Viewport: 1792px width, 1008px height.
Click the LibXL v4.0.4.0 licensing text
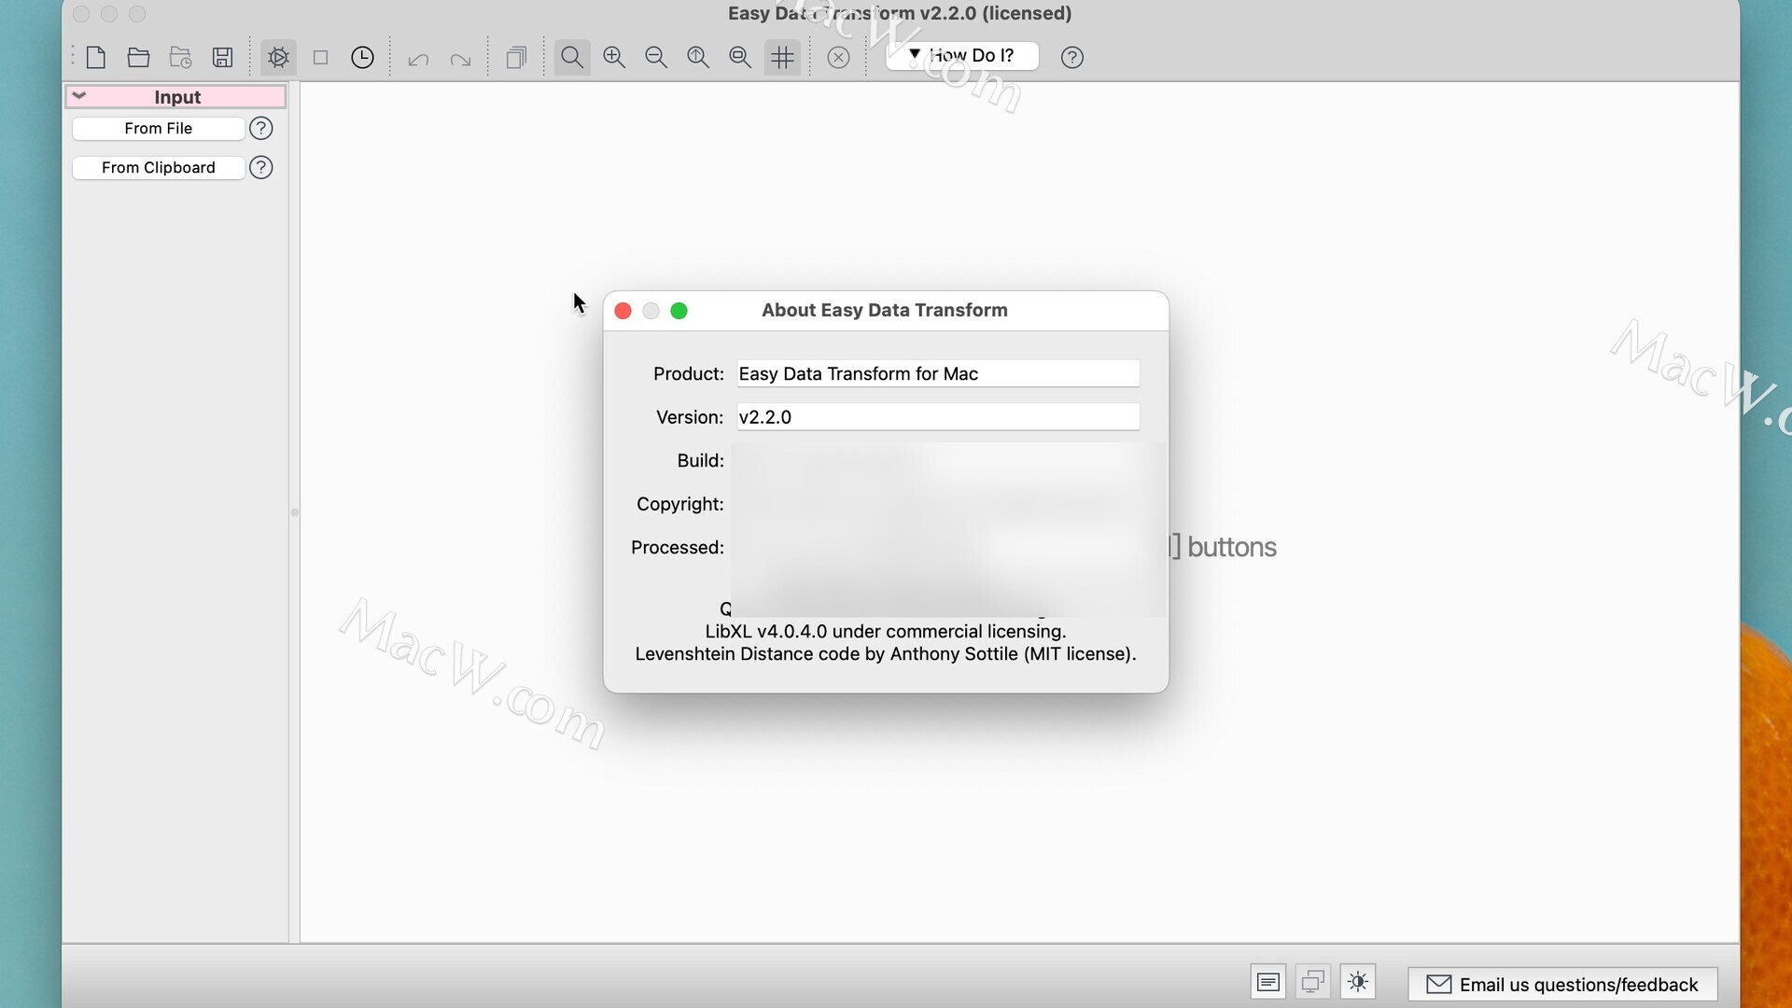[886, 632]
